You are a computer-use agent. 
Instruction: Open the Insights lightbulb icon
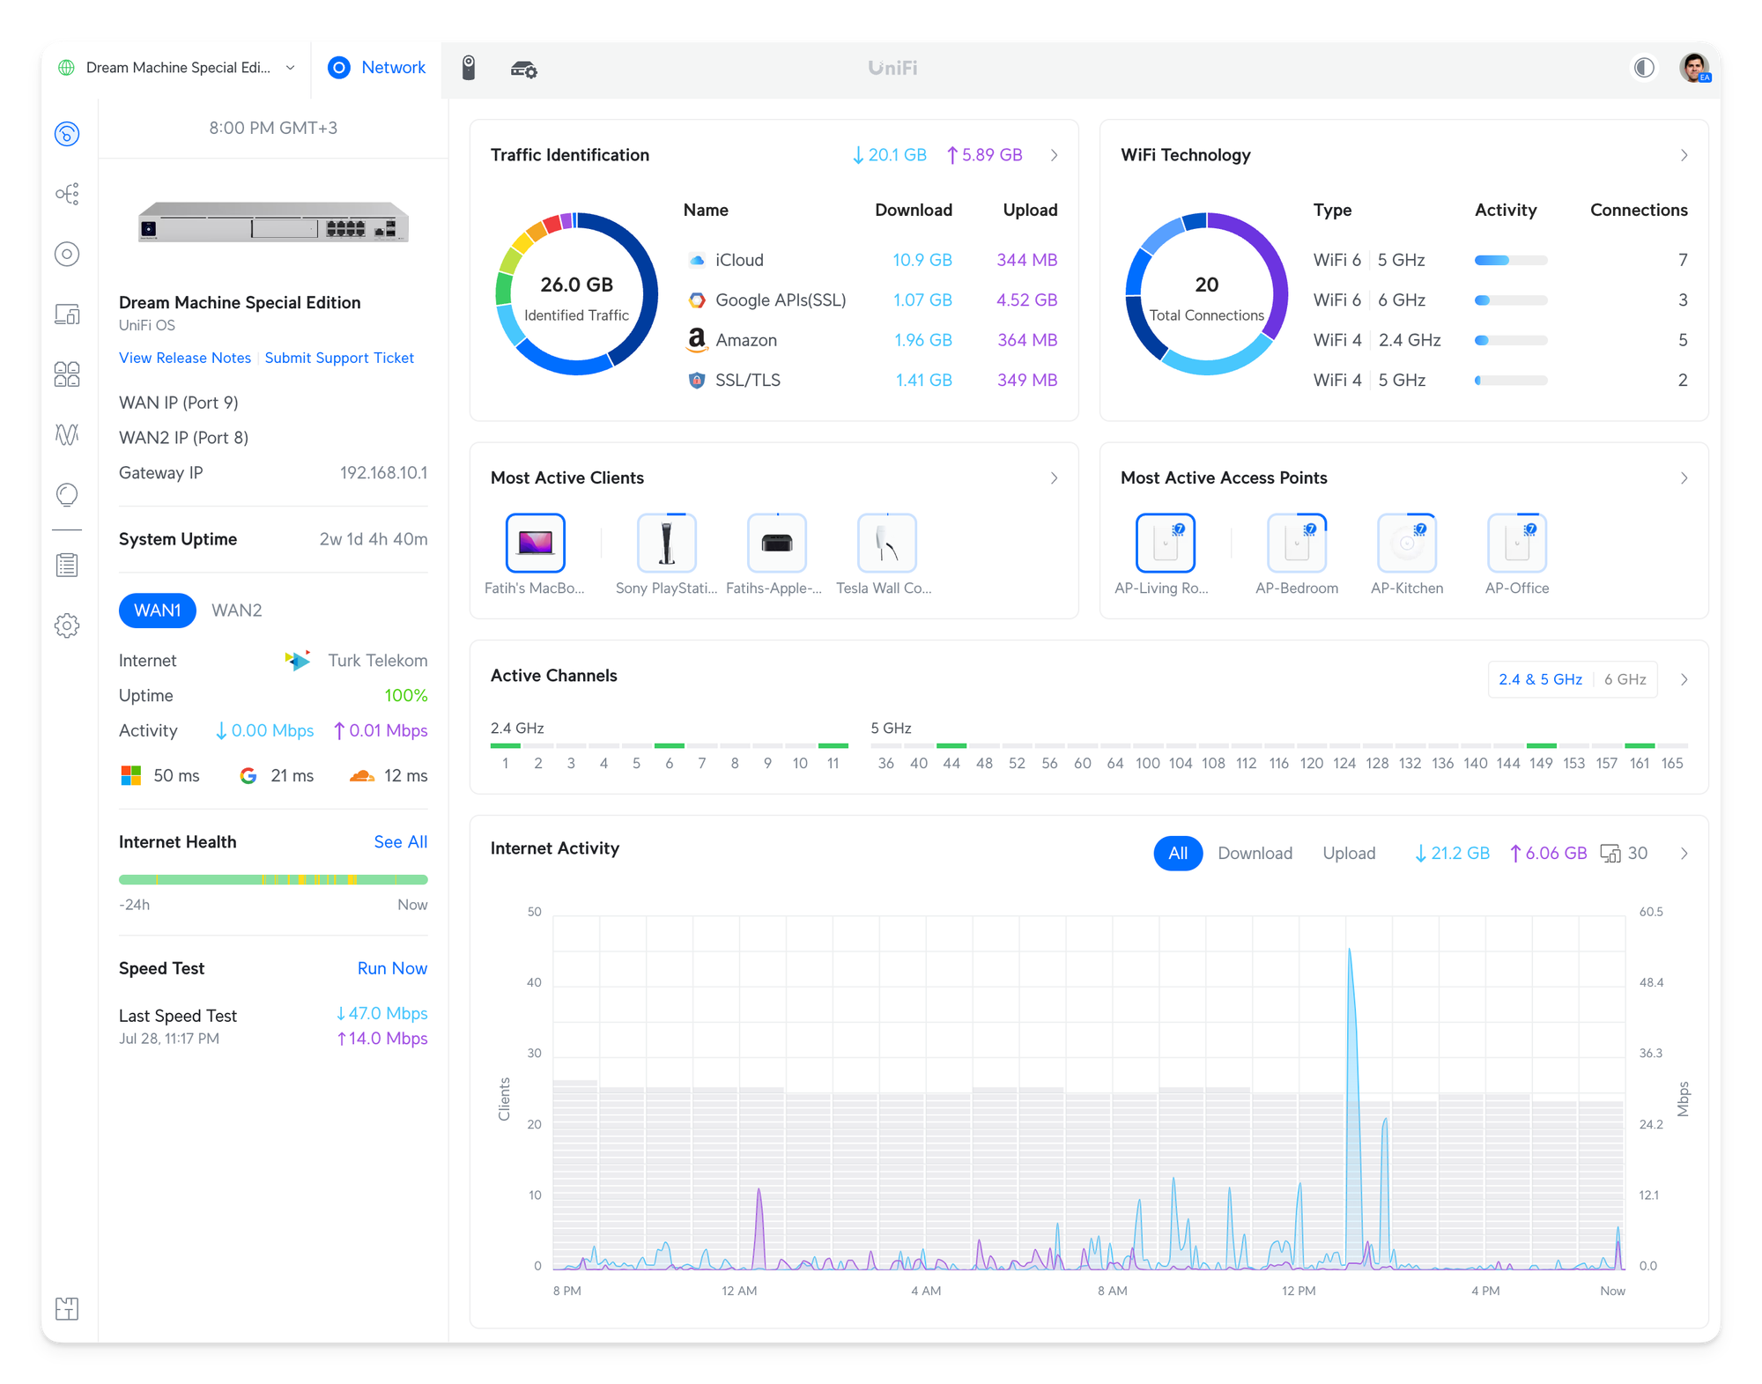[x=67, y=494]
